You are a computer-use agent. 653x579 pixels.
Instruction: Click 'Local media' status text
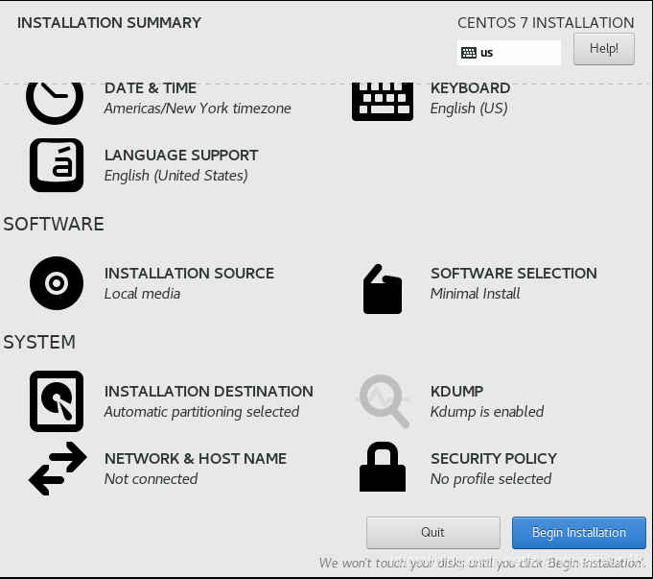(x=142, y=294)
